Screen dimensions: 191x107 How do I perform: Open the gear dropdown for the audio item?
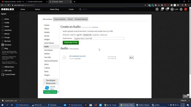(131, 57)
